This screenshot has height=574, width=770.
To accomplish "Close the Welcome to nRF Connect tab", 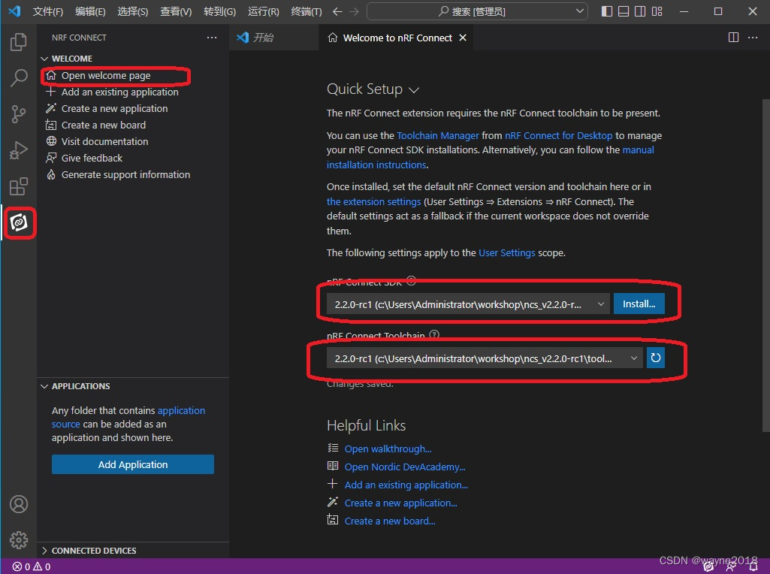I will point(463,38).
